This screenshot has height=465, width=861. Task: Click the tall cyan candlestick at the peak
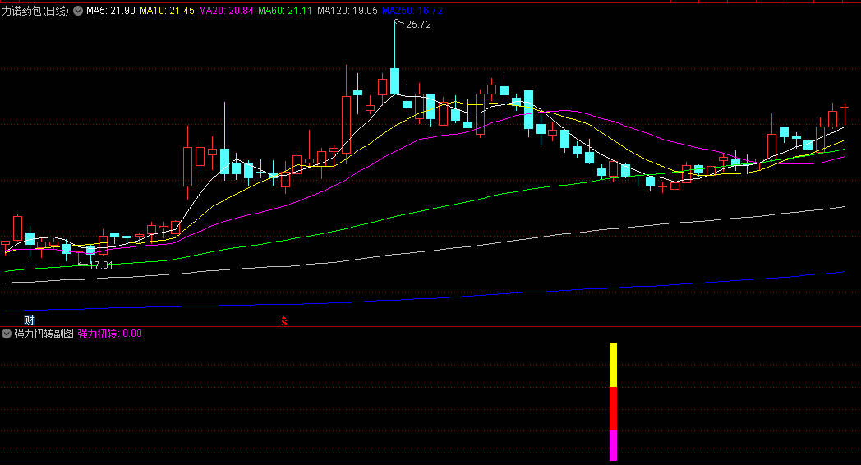394,81
